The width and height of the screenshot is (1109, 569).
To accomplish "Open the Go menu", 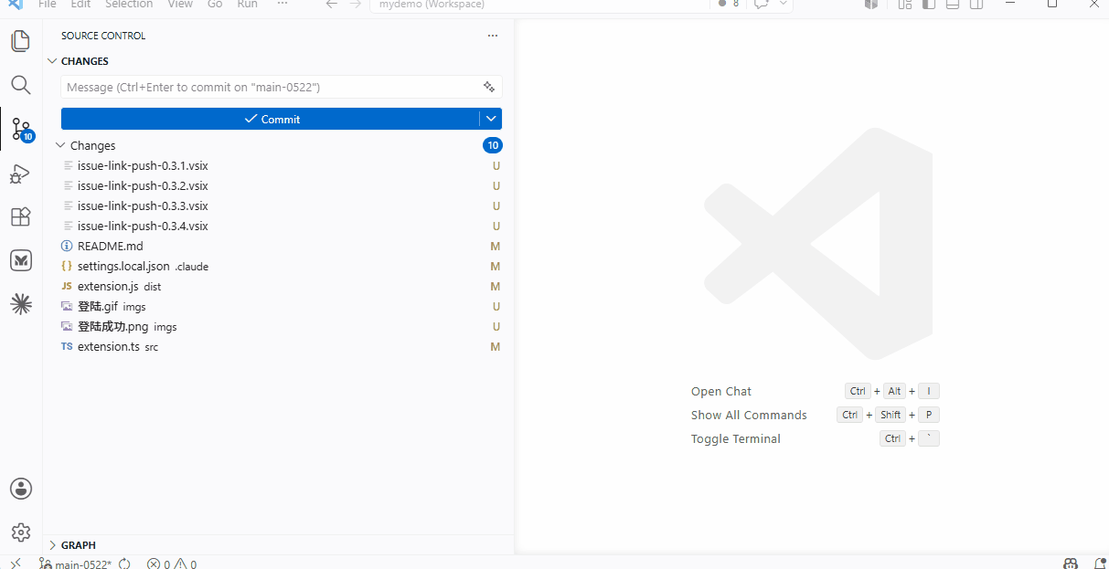I will (x=215, y=5).
